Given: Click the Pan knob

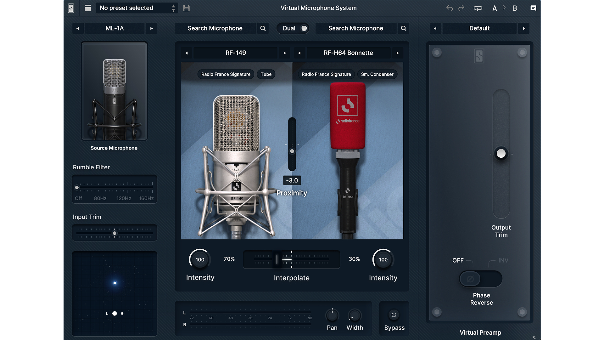Looking at the screenshot, I should pyautogui.click(x=332, y=315).
